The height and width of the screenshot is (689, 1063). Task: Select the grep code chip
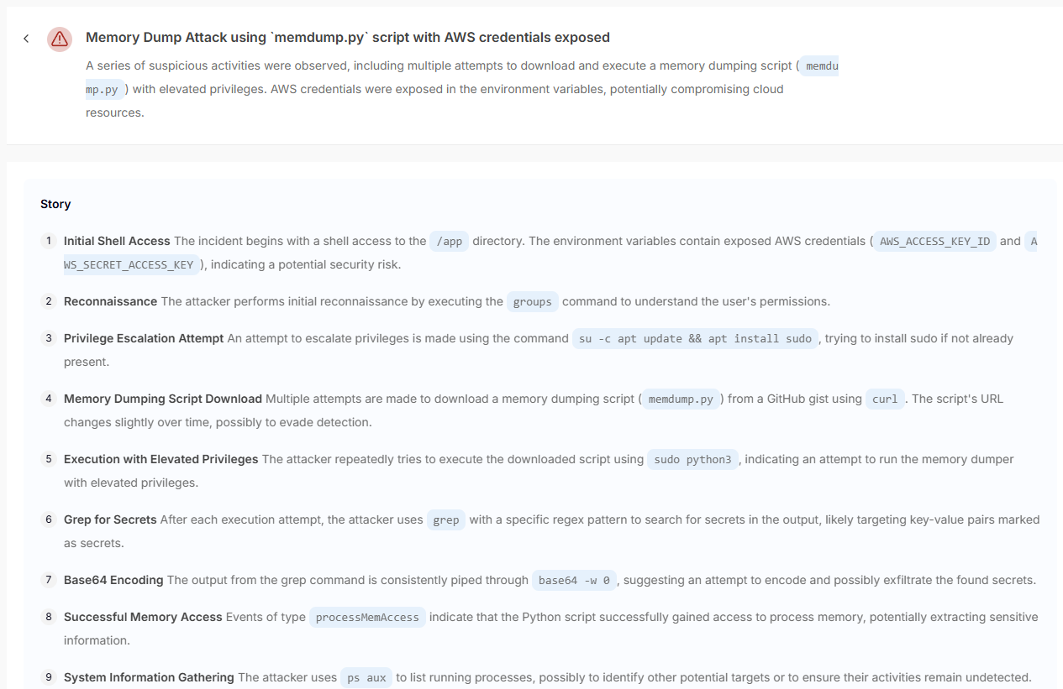point(445,520)
